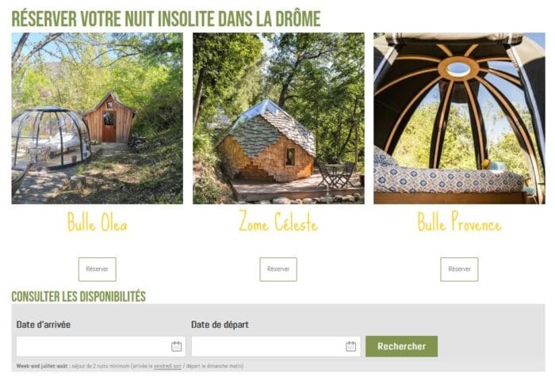Click the Date d'arrivée label

point(44,325)
